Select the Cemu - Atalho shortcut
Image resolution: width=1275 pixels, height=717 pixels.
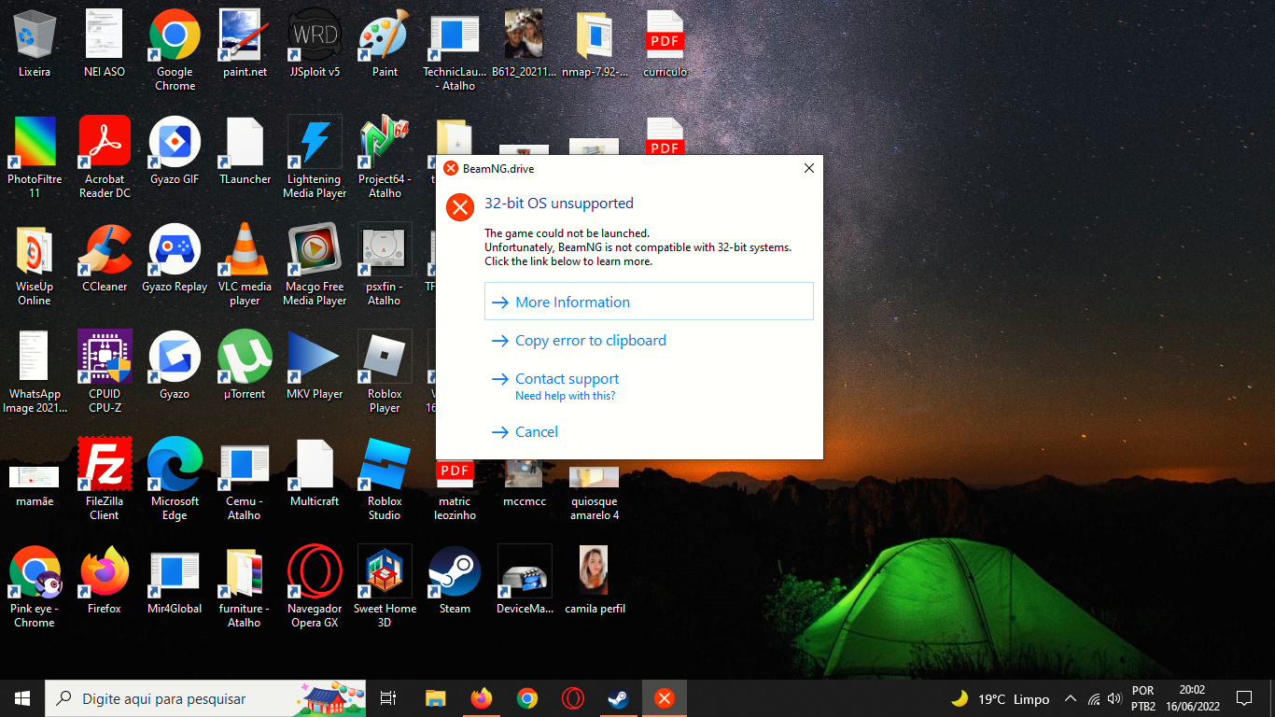[x=245, y=464]
